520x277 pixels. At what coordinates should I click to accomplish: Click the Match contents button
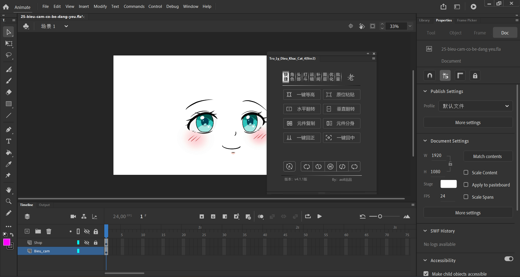click(487, 156)
